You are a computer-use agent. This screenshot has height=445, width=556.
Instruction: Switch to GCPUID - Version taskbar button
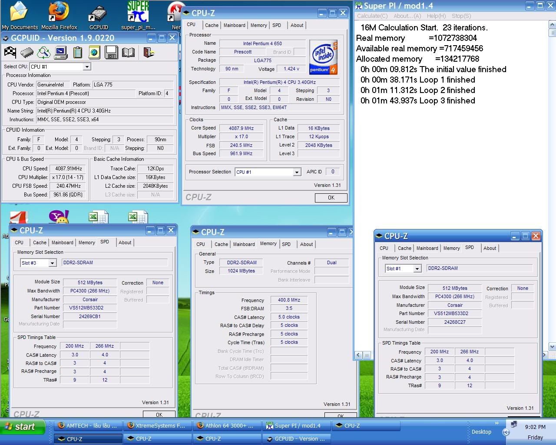(296, 439)
